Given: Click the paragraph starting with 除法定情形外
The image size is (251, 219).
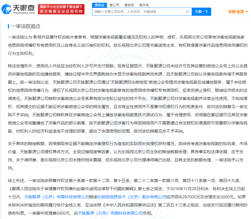Looking at the screenshot, I should coord(127,98).
